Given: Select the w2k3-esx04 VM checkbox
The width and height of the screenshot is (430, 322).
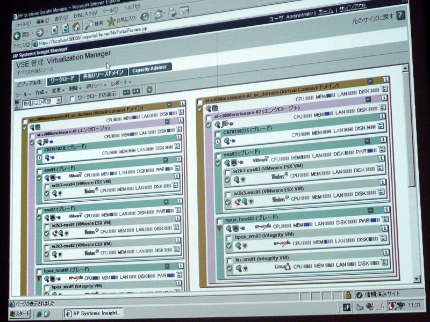Looking at the screenshot, I should pyautogui.click(x=47, y=187).
